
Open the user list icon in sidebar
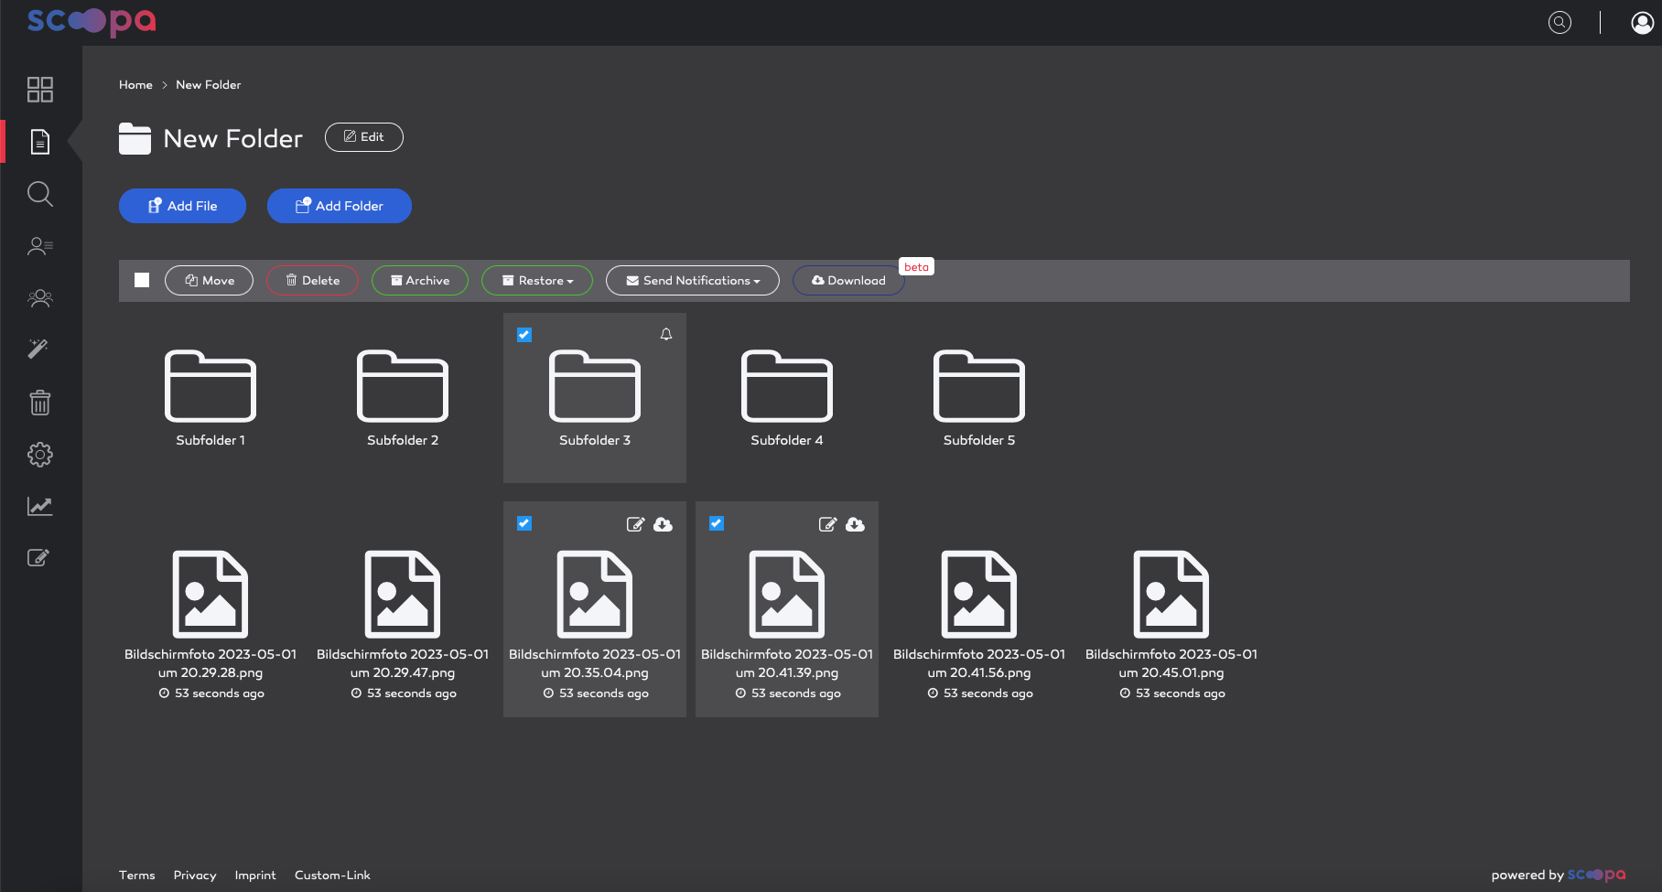(x=40, y=246)
